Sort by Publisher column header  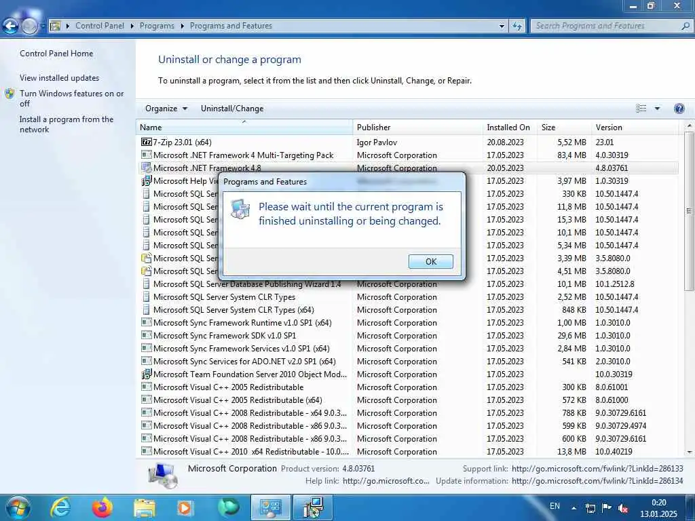(x=417, y=127)
